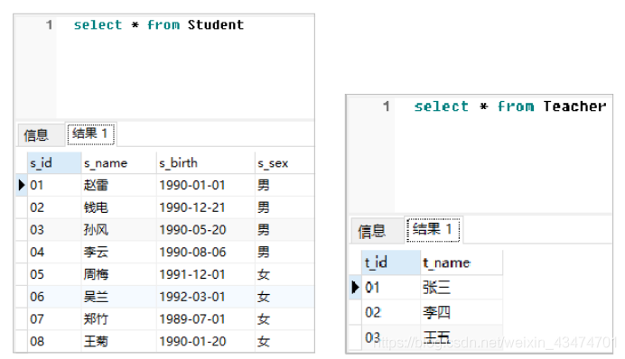The height and width of the screenshot is (359, 625).
Task: Select the teacher name cell 李四
Action: tap(462, 312)
